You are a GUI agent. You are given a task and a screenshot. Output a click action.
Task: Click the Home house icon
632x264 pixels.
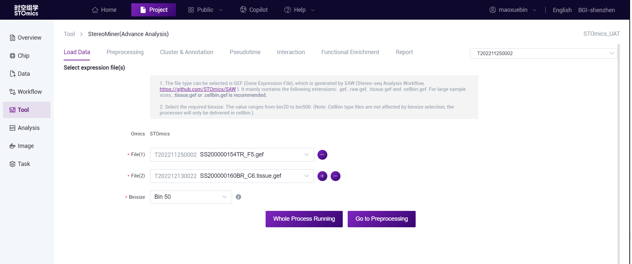tap(95, 10)
